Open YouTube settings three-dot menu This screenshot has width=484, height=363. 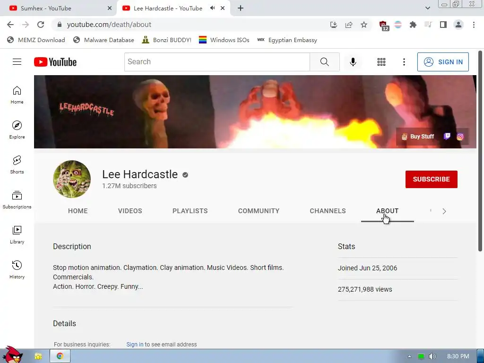[x=404, y=62]
